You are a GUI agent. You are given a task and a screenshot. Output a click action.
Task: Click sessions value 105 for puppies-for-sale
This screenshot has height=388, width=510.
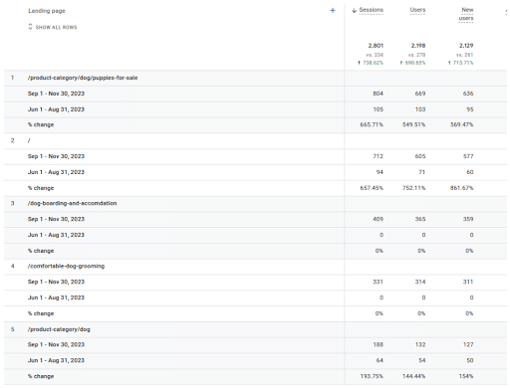coord(378,109)
